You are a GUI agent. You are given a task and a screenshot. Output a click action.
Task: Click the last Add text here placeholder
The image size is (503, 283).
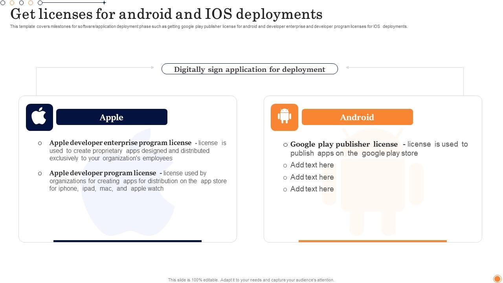312,189
